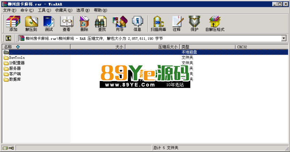
Task: Select the DevTools folder
Action: point(14,58)
